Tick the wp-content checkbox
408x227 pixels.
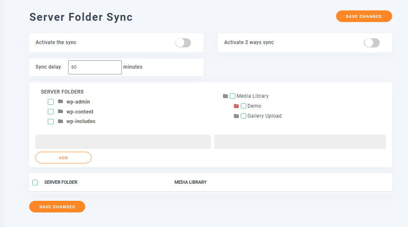coord(51,112)
